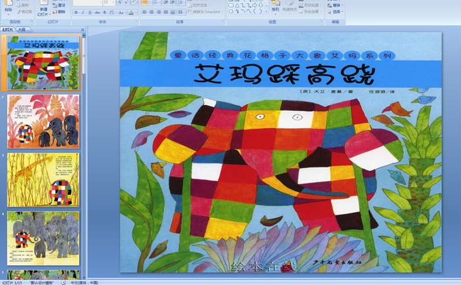The image size is (461, 285).
Task: Shrink font size icon
Action: point(126,3)
